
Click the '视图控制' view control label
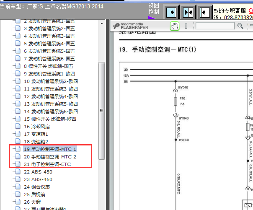point(154,9)
